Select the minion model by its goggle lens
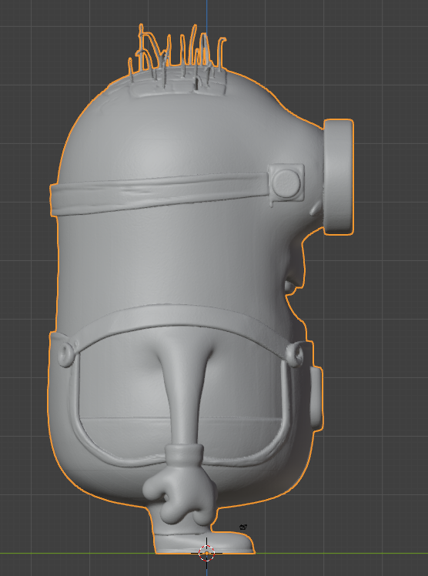The image size is (428, 576). tap(339, 176)
